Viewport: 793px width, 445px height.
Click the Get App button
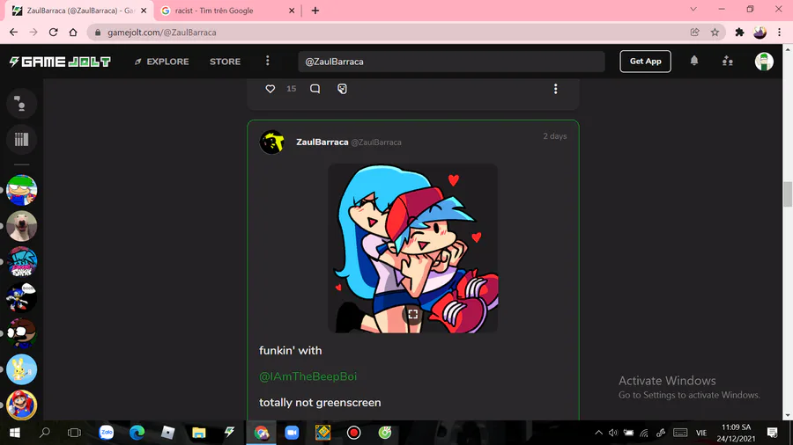(x=645, y=61)
